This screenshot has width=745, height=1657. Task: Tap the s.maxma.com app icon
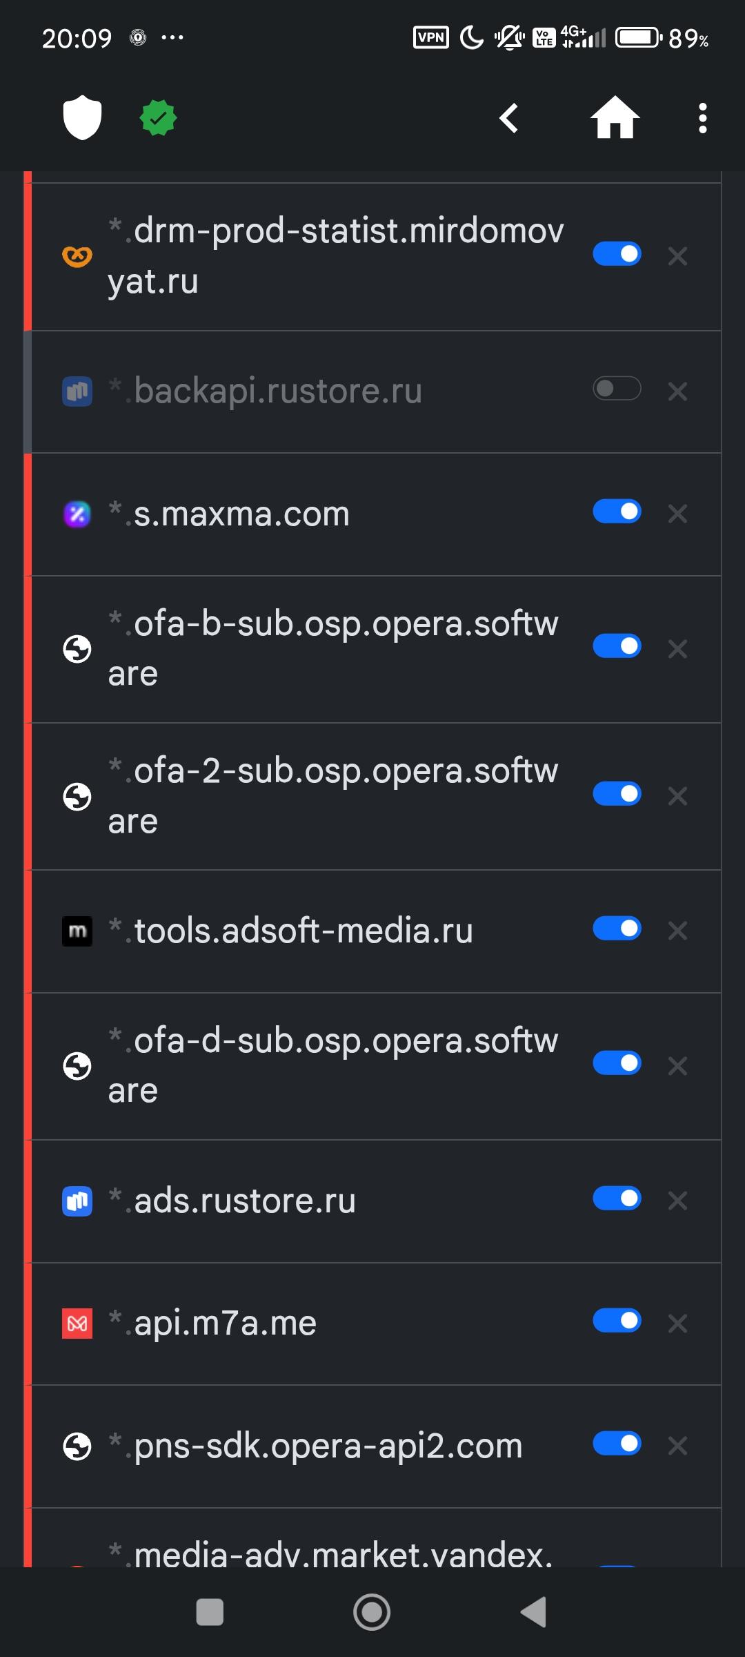click(77, 514)
